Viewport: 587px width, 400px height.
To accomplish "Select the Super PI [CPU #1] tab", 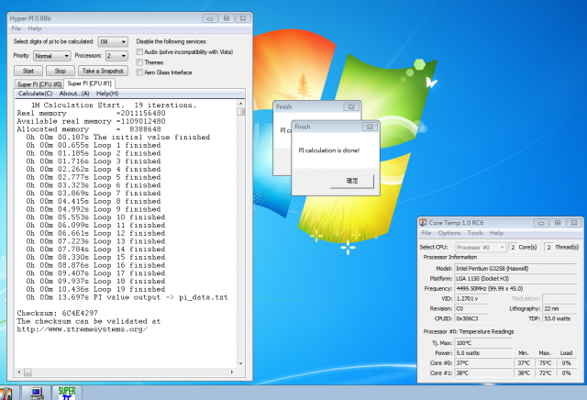I will (90, 83).
